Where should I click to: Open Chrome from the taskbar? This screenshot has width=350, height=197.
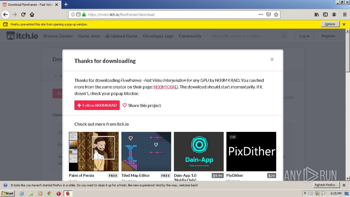pos(49,193)
